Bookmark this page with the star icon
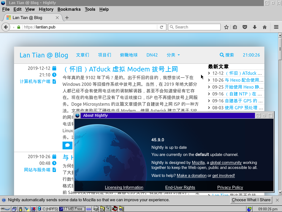This screenshot has height=212, width=282. click(x=226, y=27)
